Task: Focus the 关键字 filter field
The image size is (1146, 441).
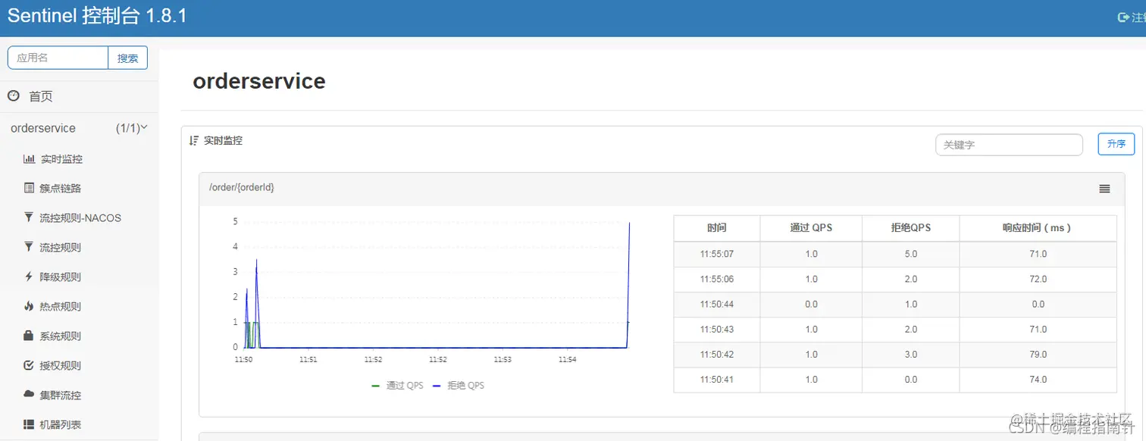Action: tap(1009, 145)
